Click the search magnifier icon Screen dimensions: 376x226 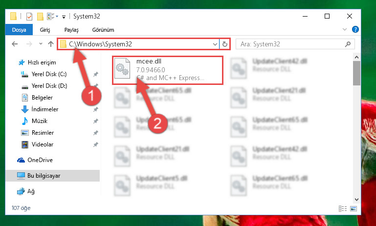point(348,44)
